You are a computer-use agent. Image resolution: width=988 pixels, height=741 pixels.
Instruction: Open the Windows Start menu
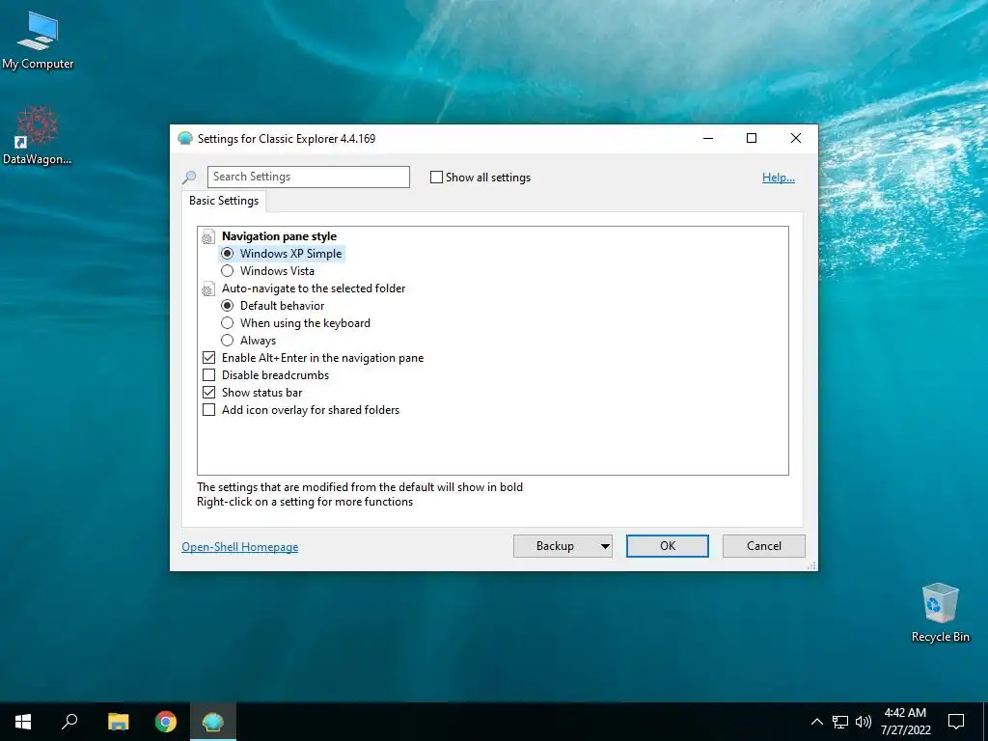pyautogui.click(x=23, y=722)
